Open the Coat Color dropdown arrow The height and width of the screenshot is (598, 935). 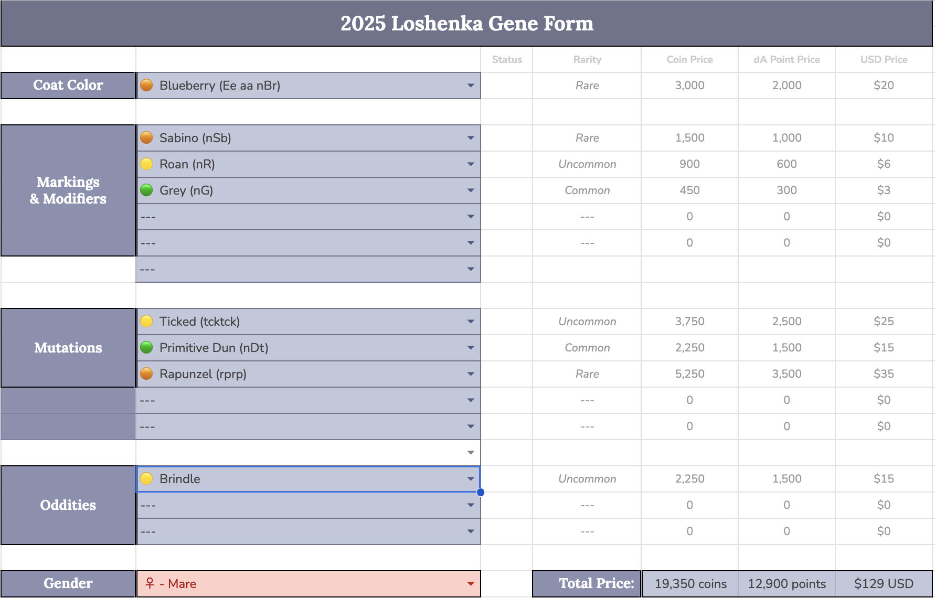471,86
